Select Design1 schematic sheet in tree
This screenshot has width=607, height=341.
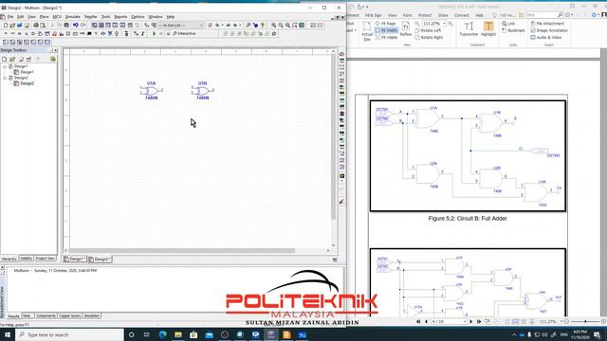click(27, 72)
